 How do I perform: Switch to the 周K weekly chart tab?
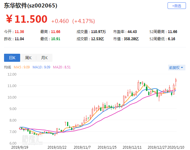click(x=28, y=58)
